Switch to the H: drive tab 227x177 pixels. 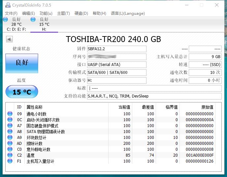(44, 24)
